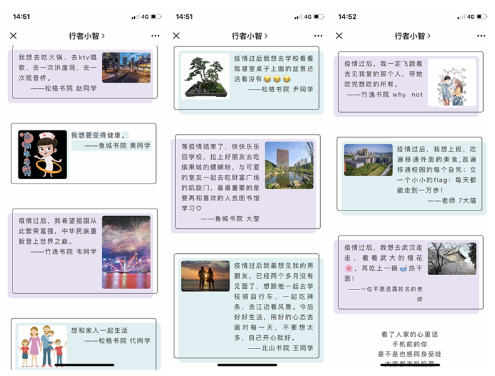Tap the X close icon on the left screen
Viewport: 495px width, 376px height.
click(x=14, y=36)
